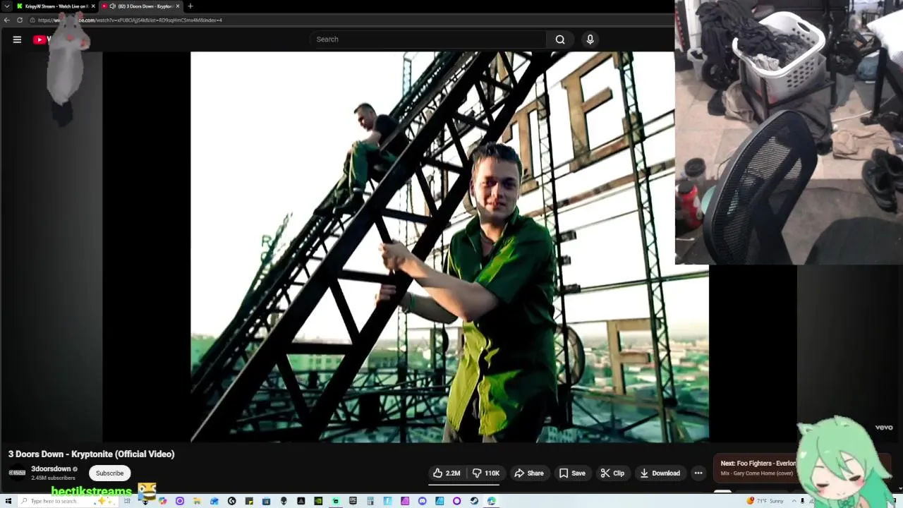The height and width of the screenshot is (508, 903).
Task: Create a Clip of the video
Action: 612,473
